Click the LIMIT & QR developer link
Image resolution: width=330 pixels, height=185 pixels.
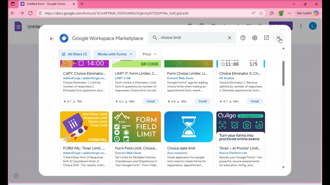coord(123,78)
